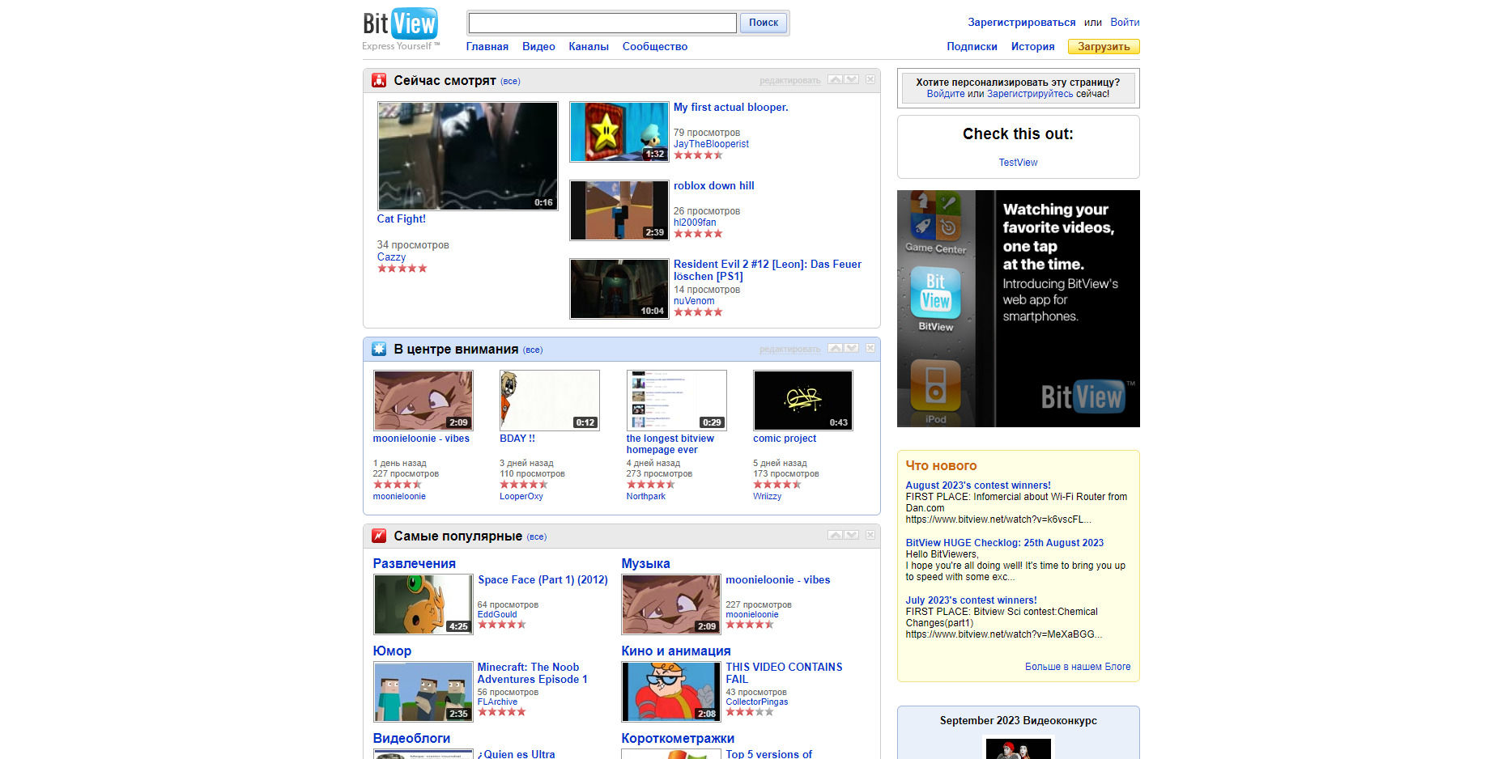1502x759 pixels.
Task: Click (все) next to Самые популярные
Action: click(x=537, y=537)
